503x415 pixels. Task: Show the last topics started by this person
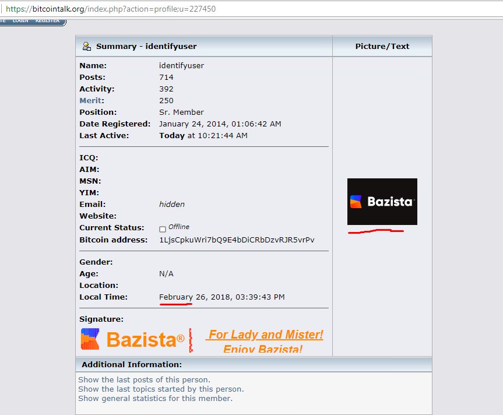tap(161, 389)
